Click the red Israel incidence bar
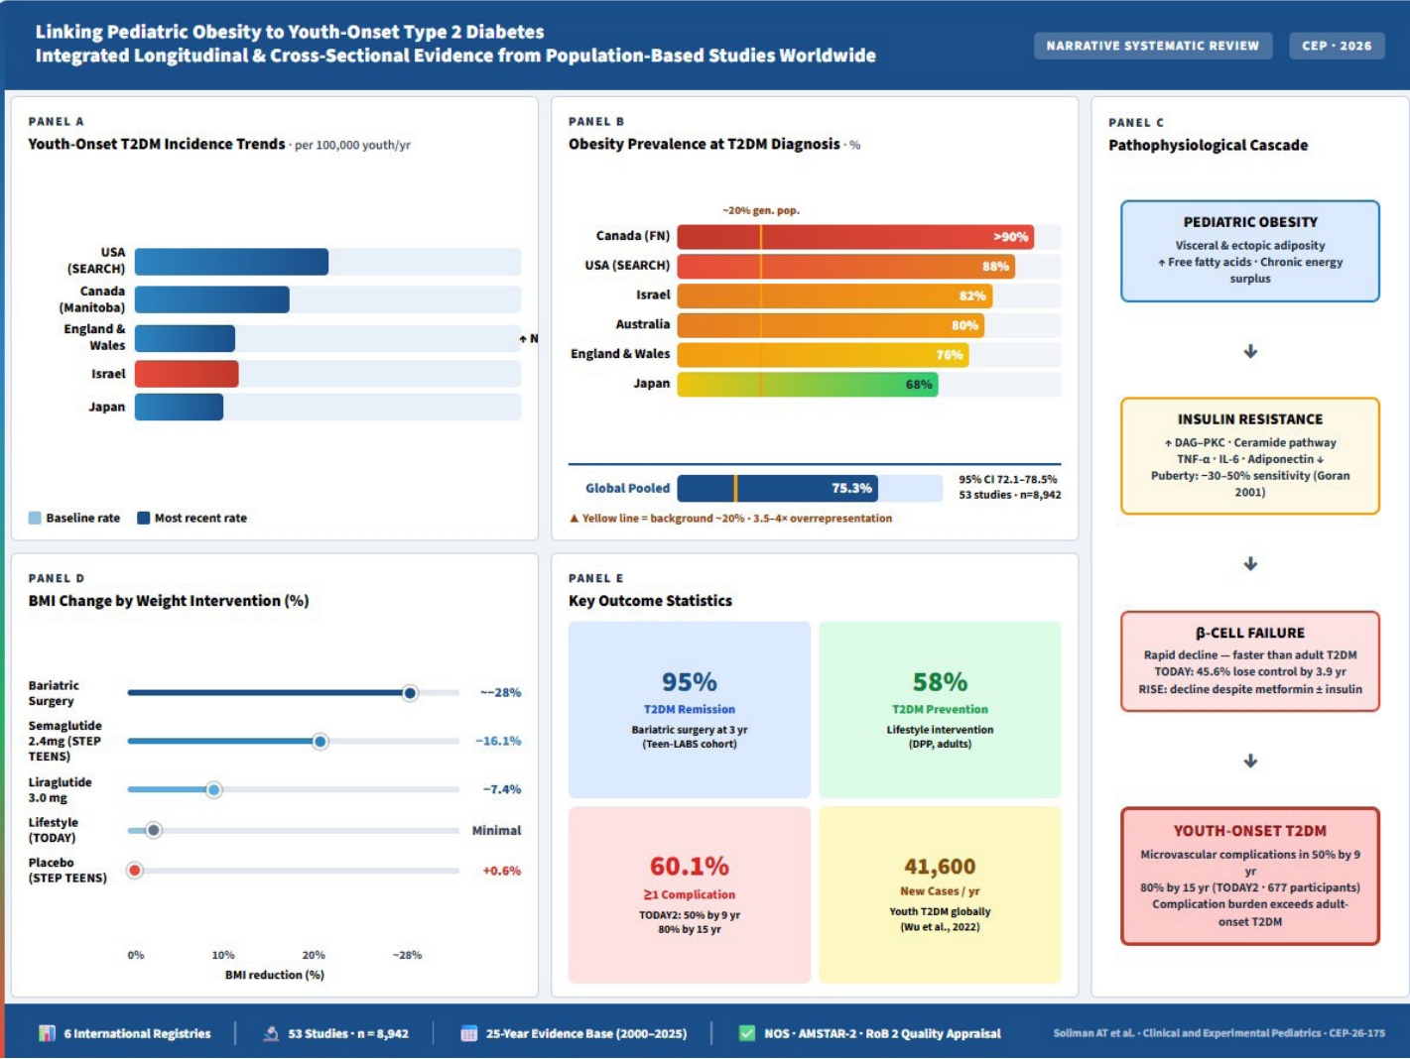The height and width of the screenshot is (1059, 1410). tap(187, 374)
